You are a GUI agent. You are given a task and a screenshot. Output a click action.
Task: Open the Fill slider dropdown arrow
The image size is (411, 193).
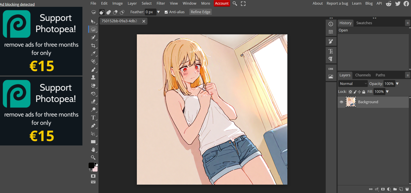tap(387, 92)
